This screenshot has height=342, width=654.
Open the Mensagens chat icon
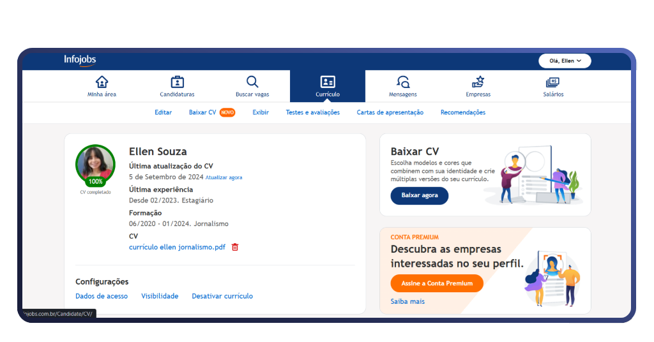[403, 82]
